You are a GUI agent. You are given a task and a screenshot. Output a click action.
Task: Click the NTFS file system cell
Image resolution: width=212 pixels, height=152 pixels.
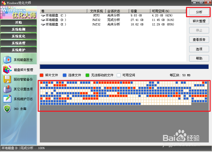click(x=96, y=16)
